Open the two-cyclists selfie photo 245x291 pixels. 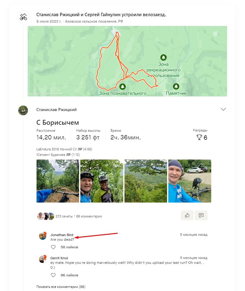tap(102, 181)
